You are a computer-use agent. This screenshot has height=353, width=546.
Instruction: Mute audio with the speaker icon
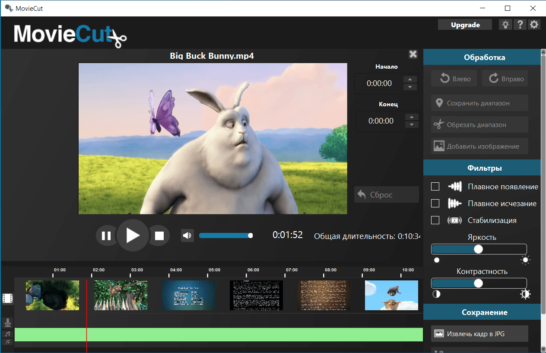187,235
